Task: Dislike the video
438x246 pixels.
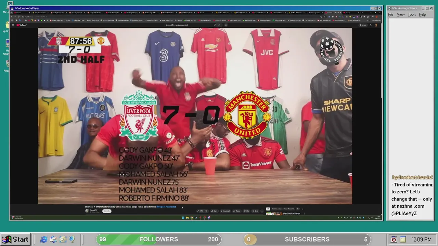Action: [206, 211]
